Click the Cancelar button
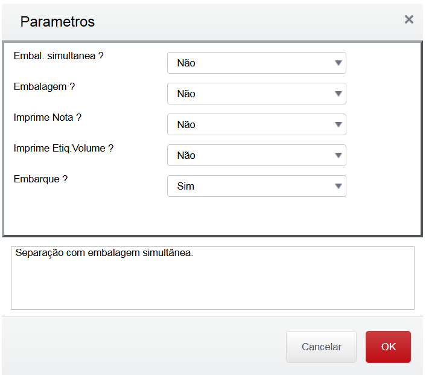 pos(321,347)
